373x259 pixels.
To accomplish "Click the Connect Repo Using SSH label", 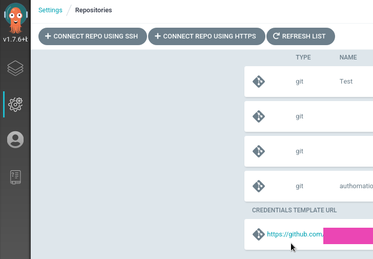I will pos(96,36).
